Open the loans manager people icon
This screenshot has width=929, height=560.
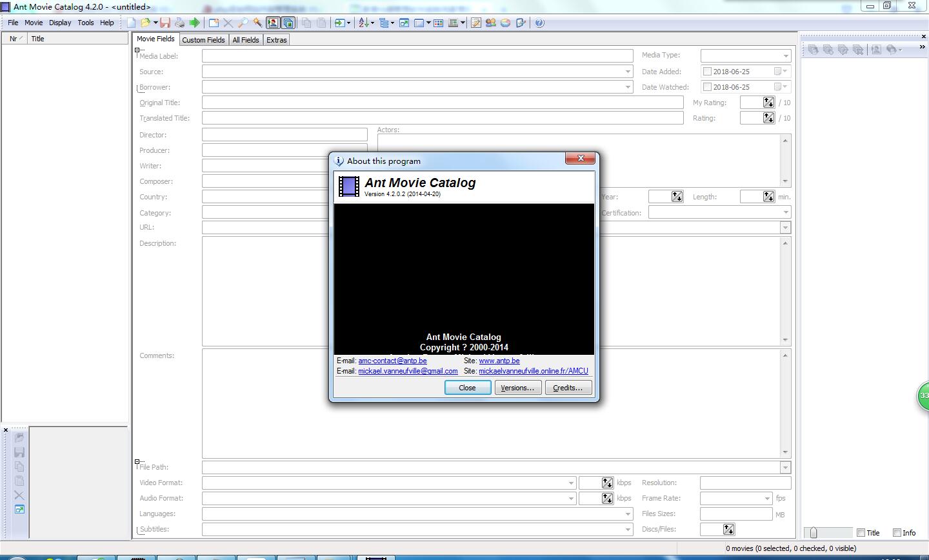click(x=491, y=23)
